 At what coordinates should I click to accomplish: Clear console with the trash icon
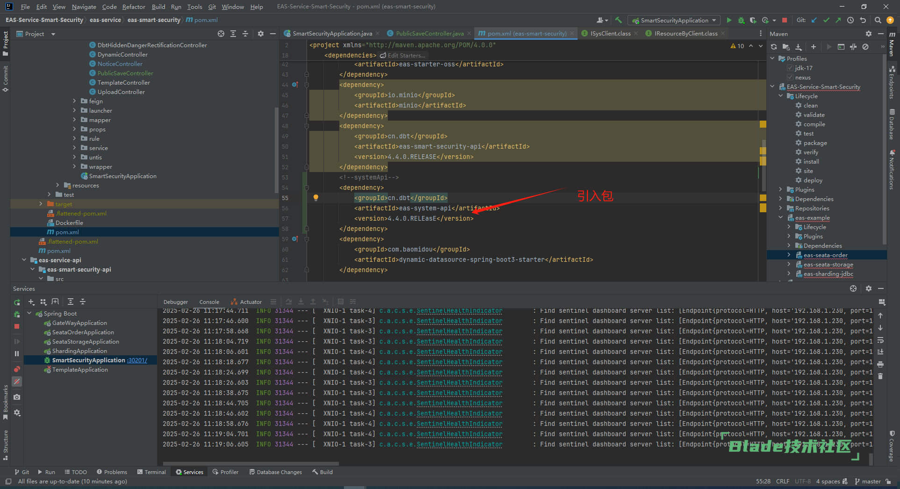tap(880, 376)
